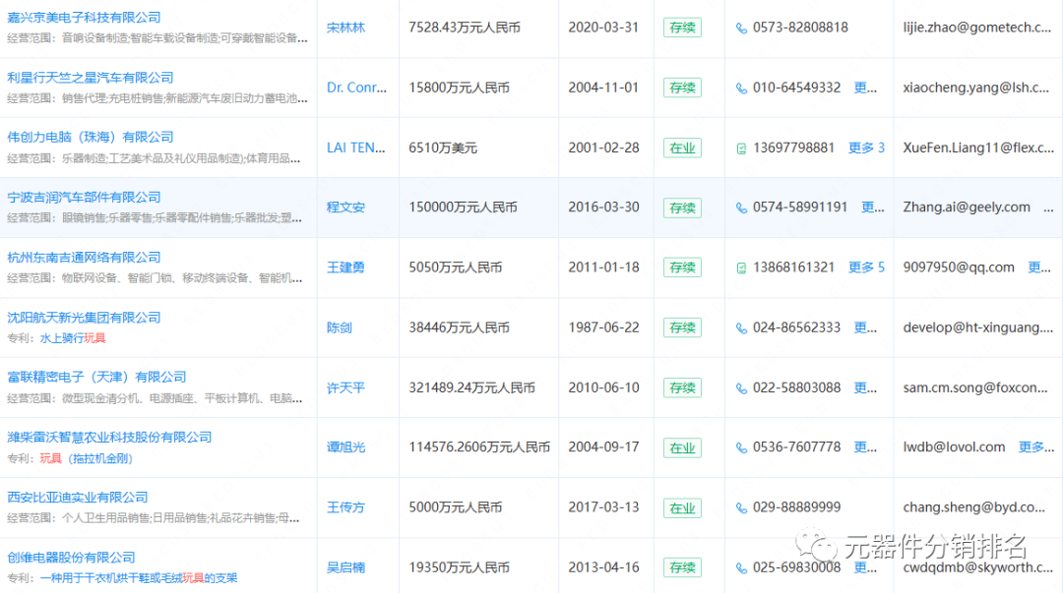Select email Zhang.ai@geely.com
This screenshot has height=593, width=1063.
coord(967,208)
